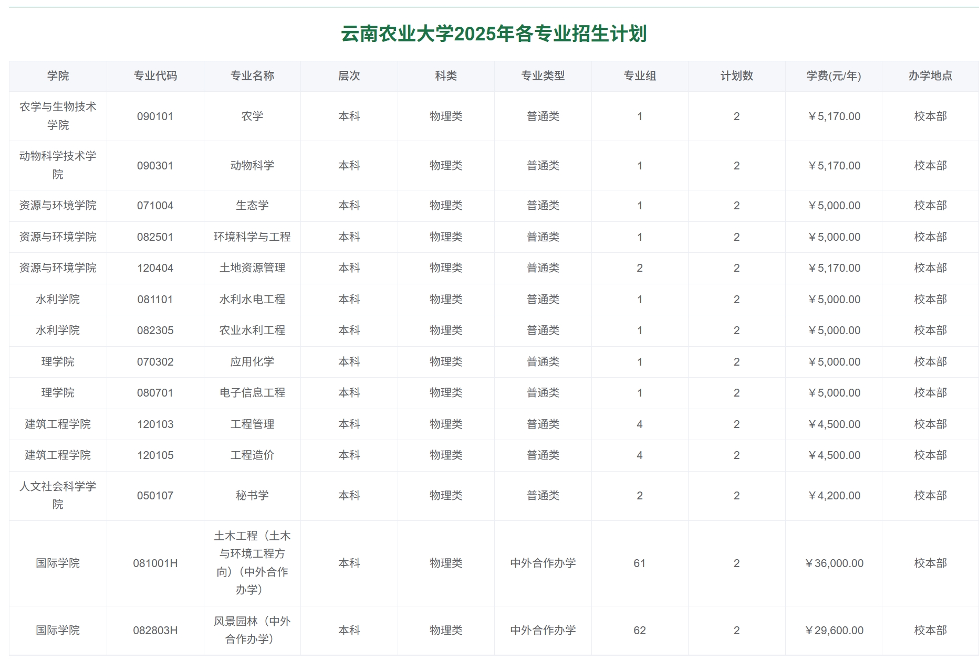Click tuition ￥4,500.00 in 工程造价 row

click(x=834, y=455)
